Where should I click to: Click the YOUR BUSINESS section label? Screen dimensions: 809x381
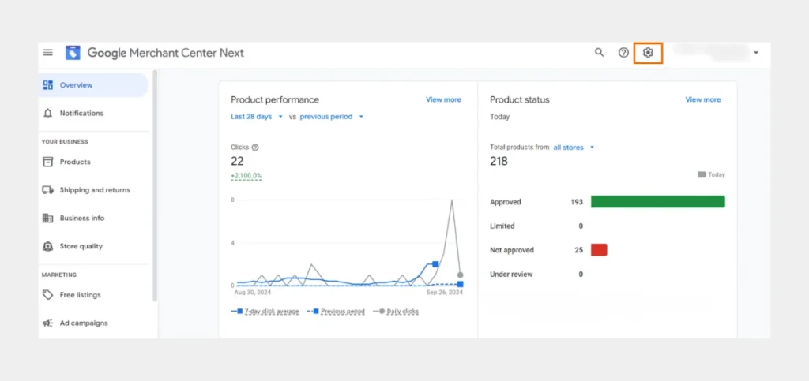65,141
